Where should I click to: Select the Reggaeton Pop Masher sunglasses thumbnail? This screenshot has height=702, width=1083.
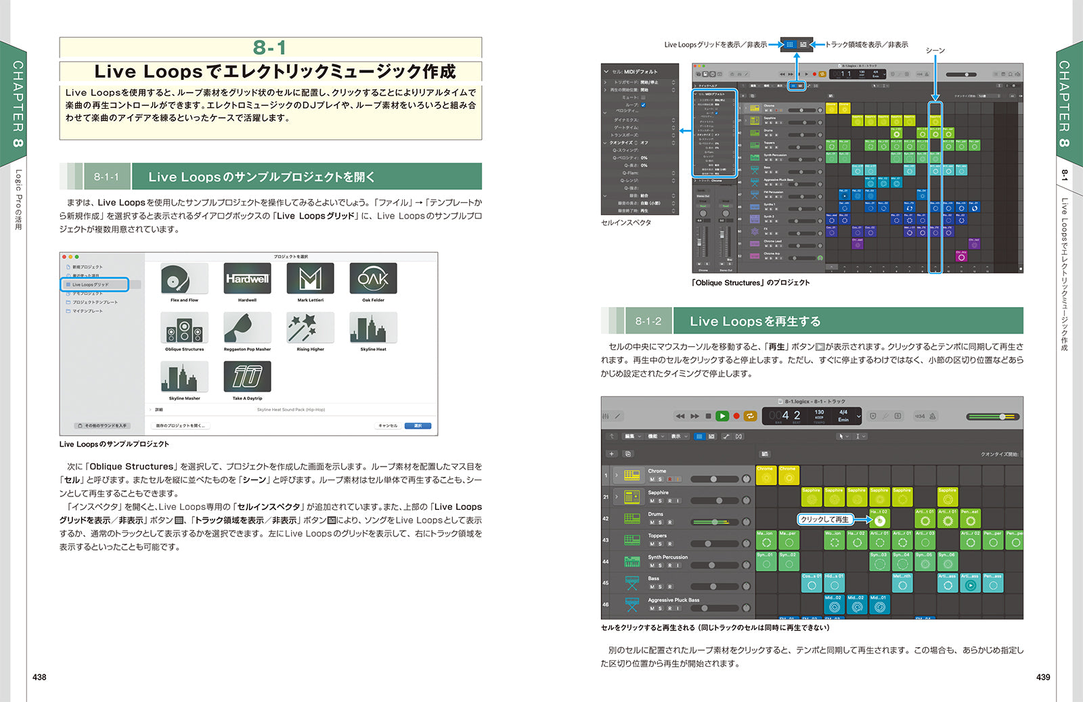click(248, 327)
